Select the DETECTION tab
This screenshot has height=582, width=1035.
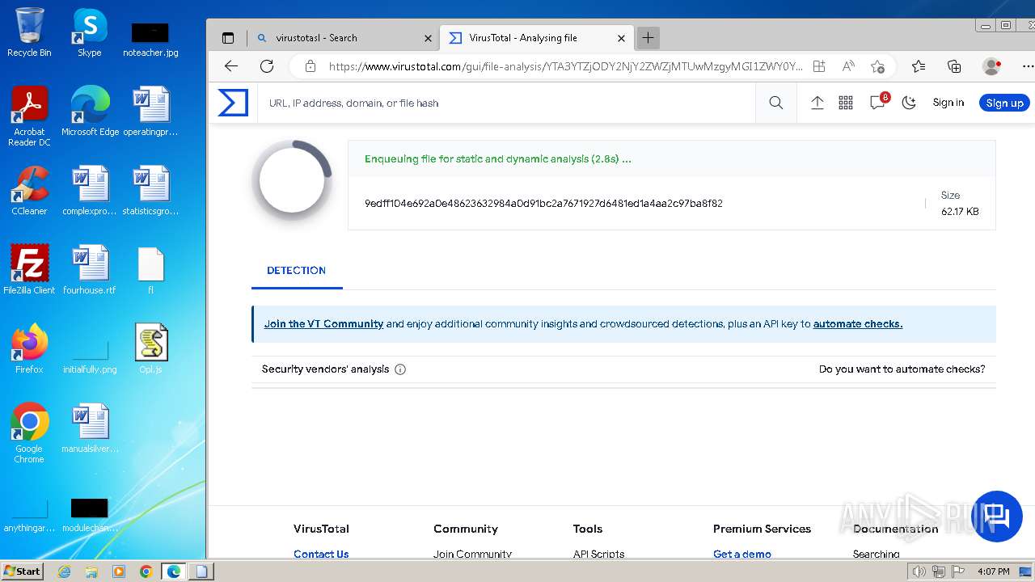[297, 271]
